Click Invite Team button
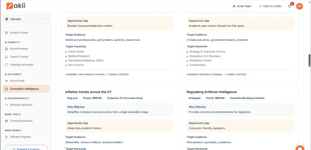Screen dimensions: 311x150 242,6
